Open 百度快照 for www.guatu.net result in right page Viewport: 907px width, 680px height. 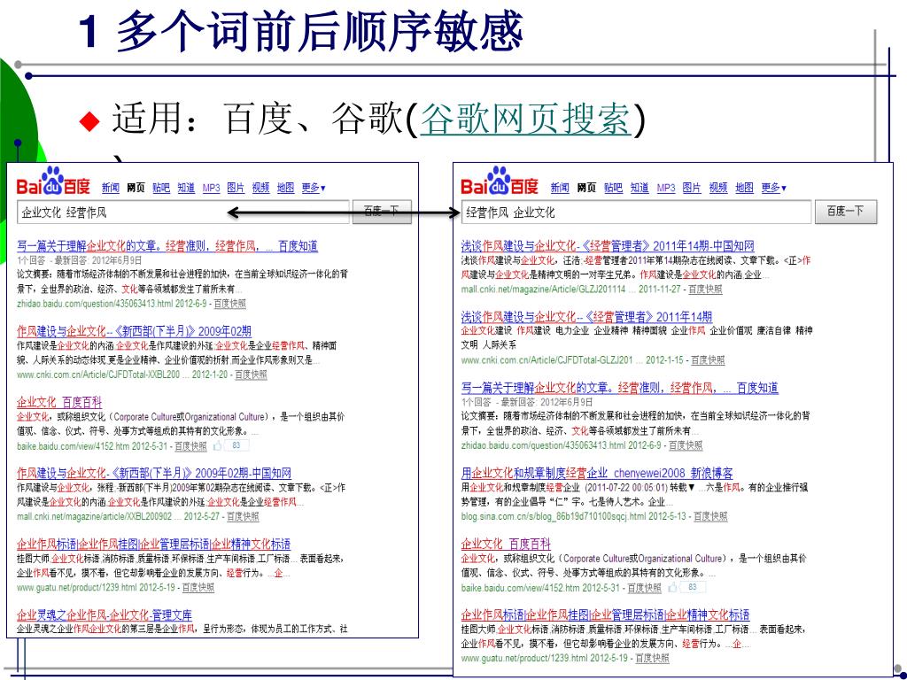tap(652, 658)
